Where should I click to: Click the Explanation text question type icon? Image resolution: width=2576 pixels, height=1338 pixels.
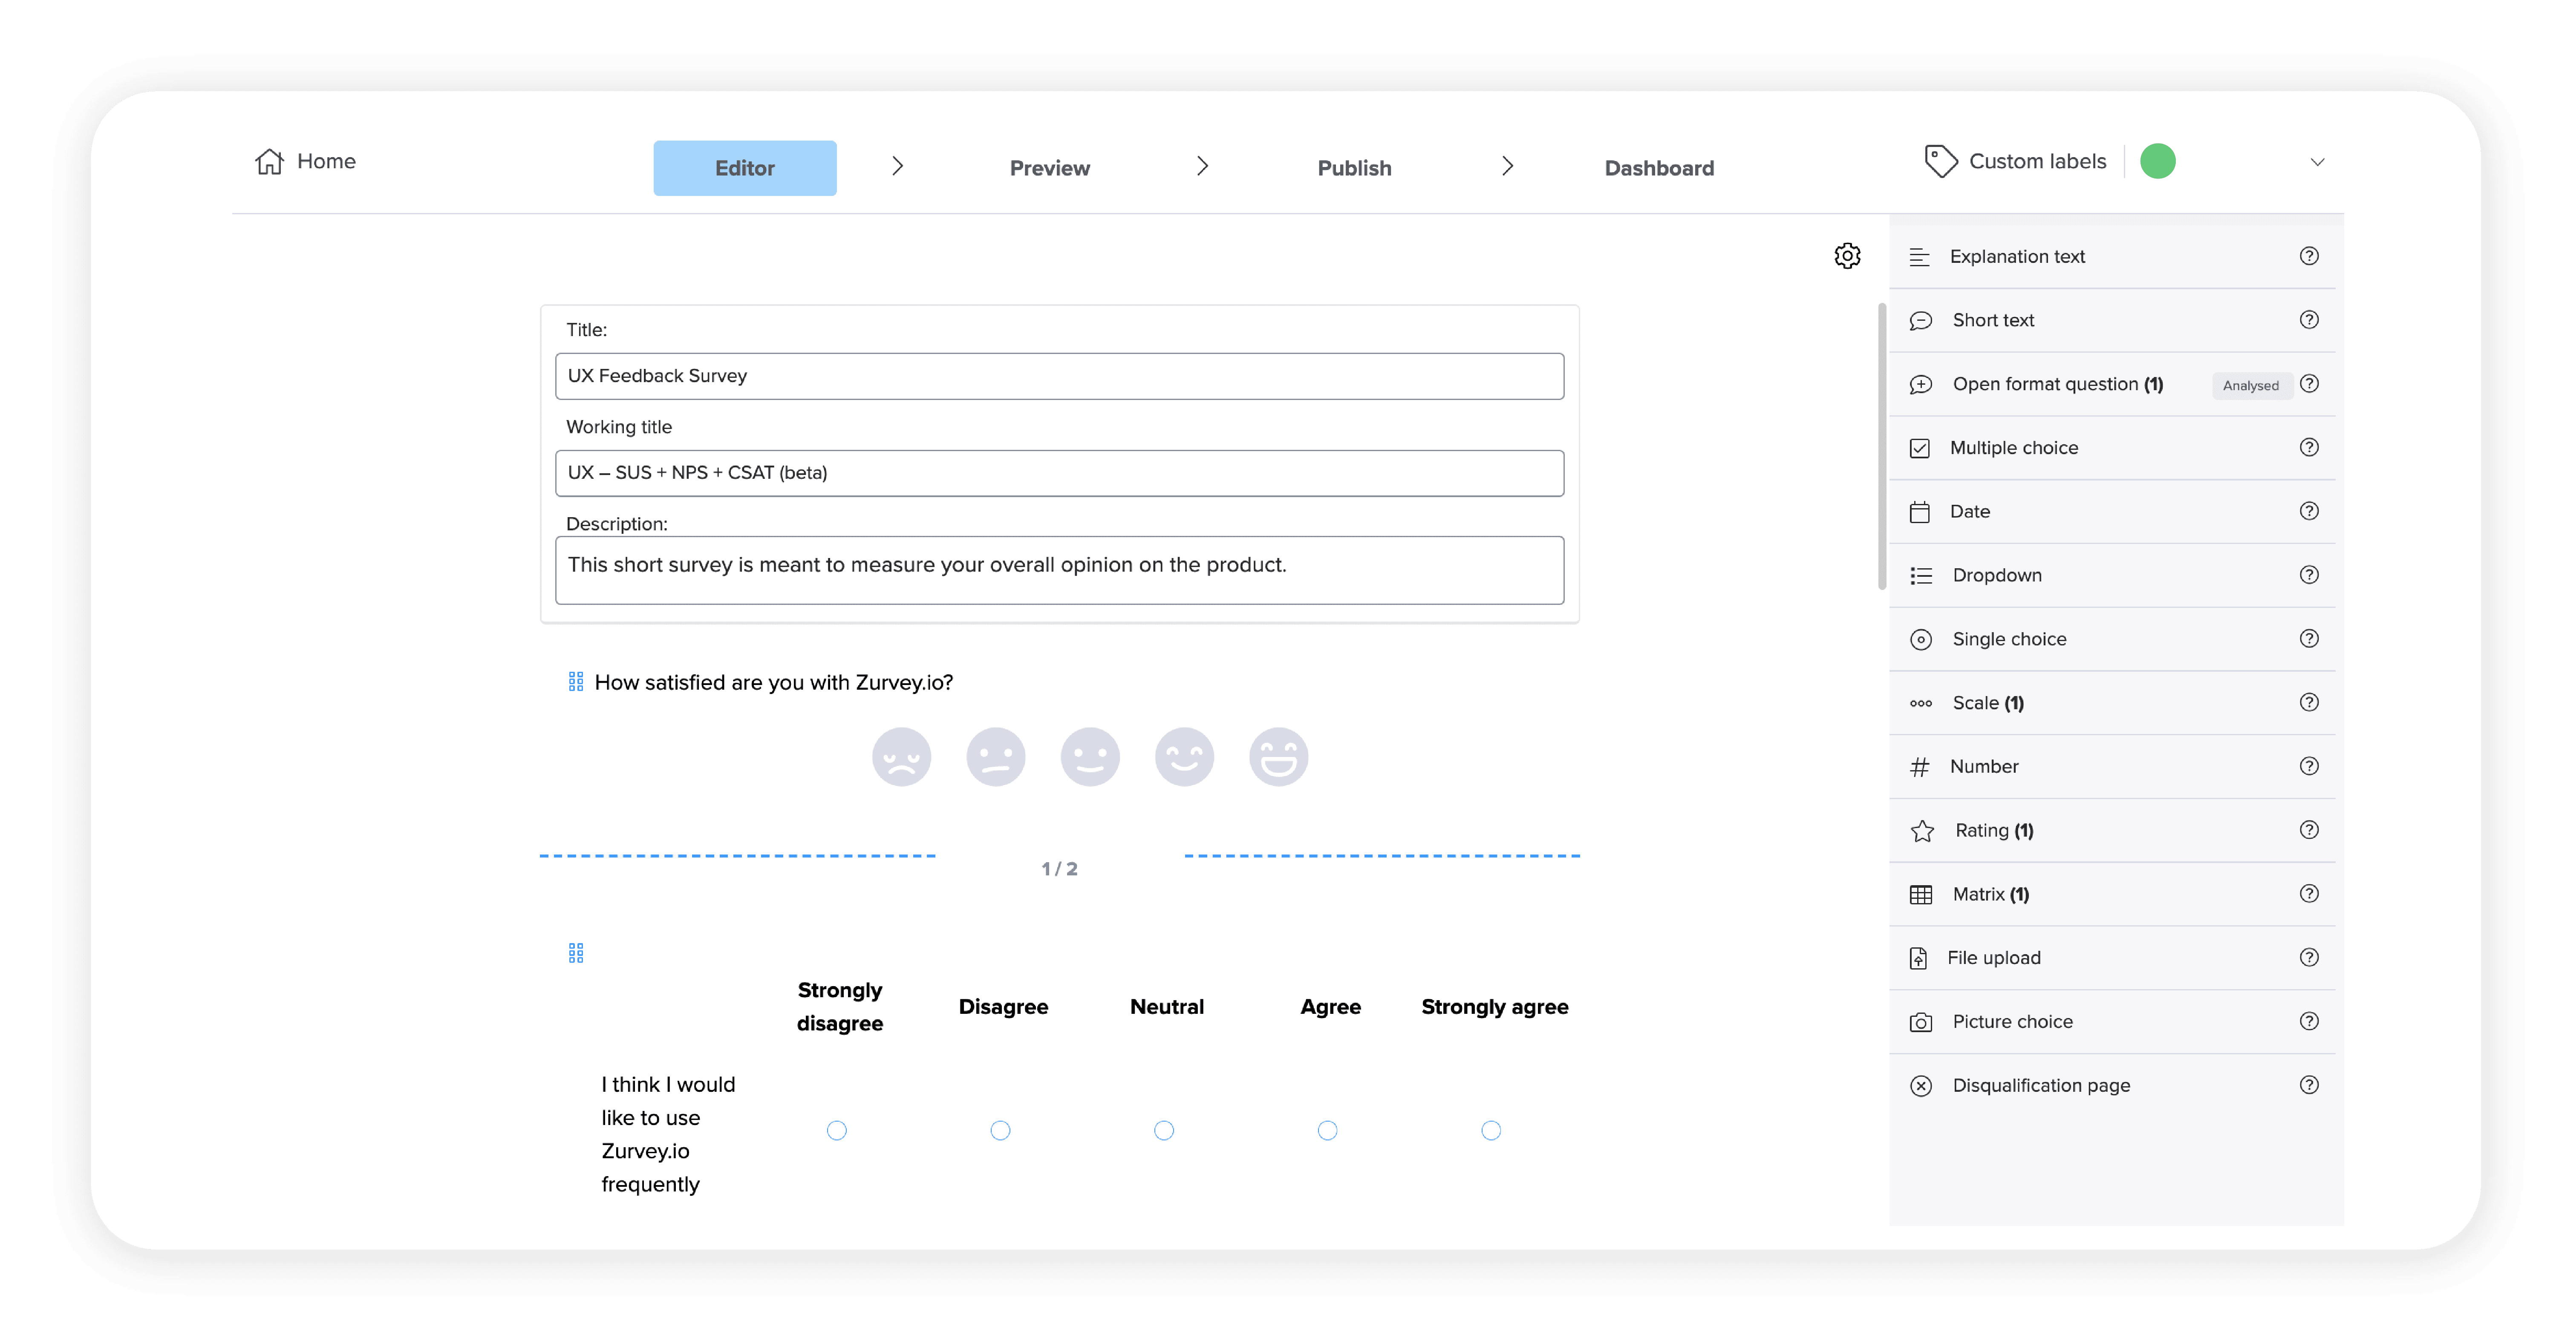click(x=1920, y=255)
